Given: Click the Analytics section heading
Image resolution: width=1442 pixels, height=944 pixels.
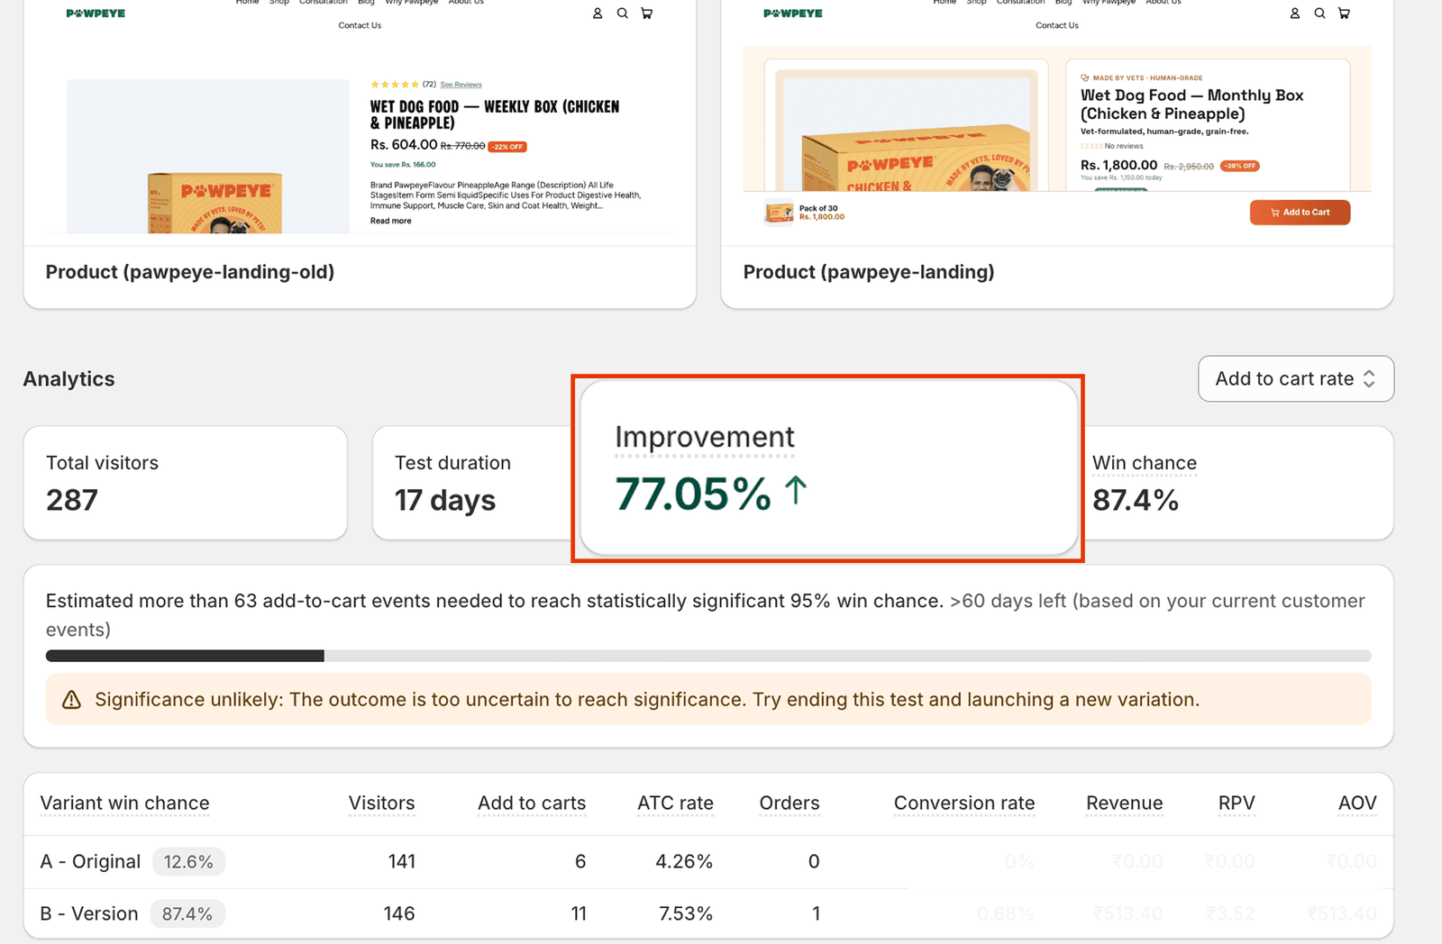Looking at the screenshot, I should click(x=68, y=379).
